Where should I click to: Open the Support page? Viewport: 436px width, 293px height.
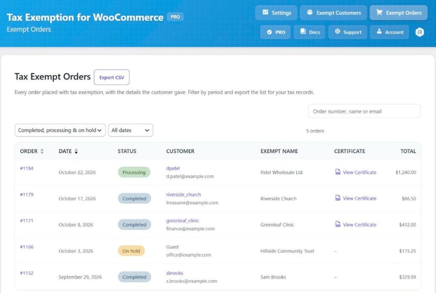pyautogui.click(x=348, y=32)
